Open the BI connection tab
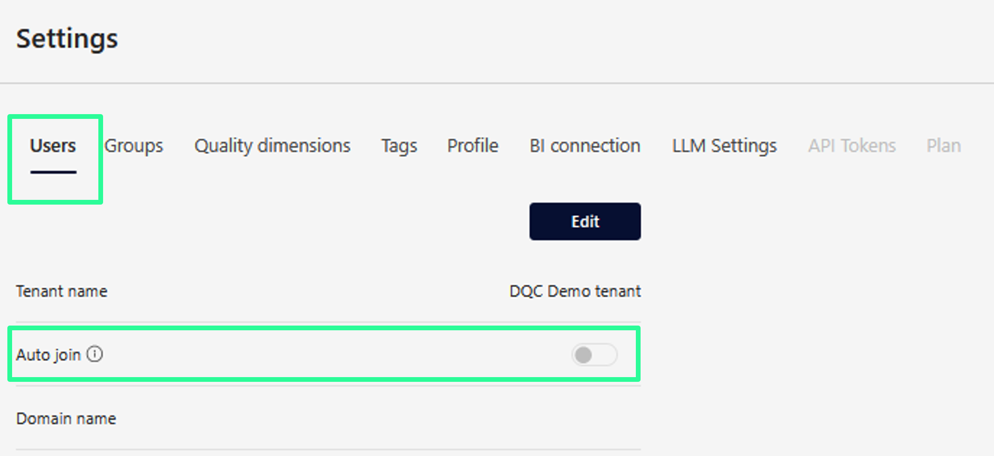 pos(584,146)
